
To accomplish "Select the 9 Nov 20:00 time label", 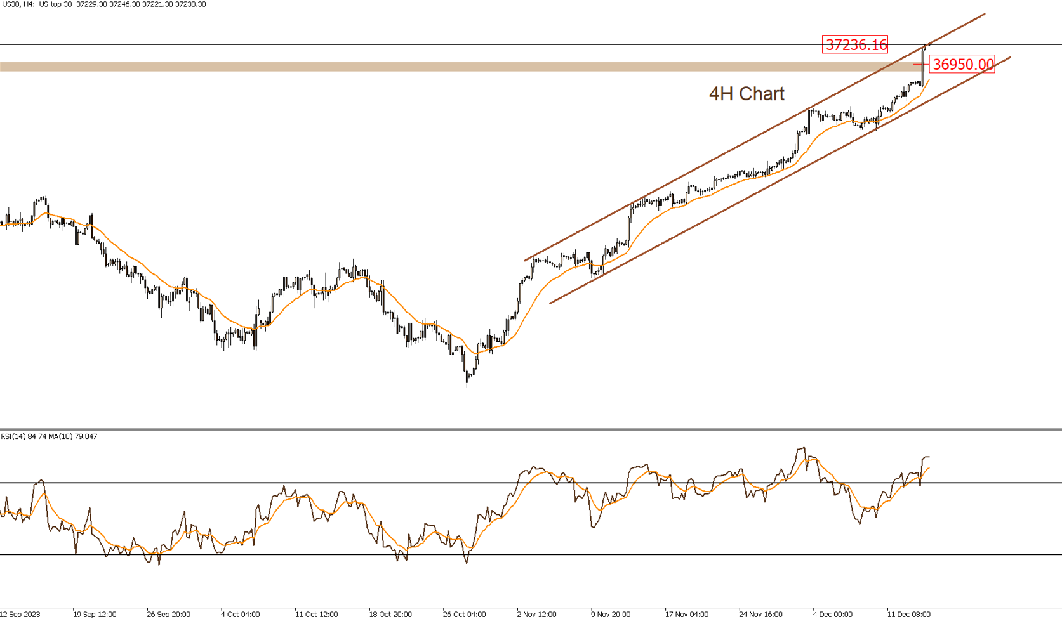I will [611, 614].
